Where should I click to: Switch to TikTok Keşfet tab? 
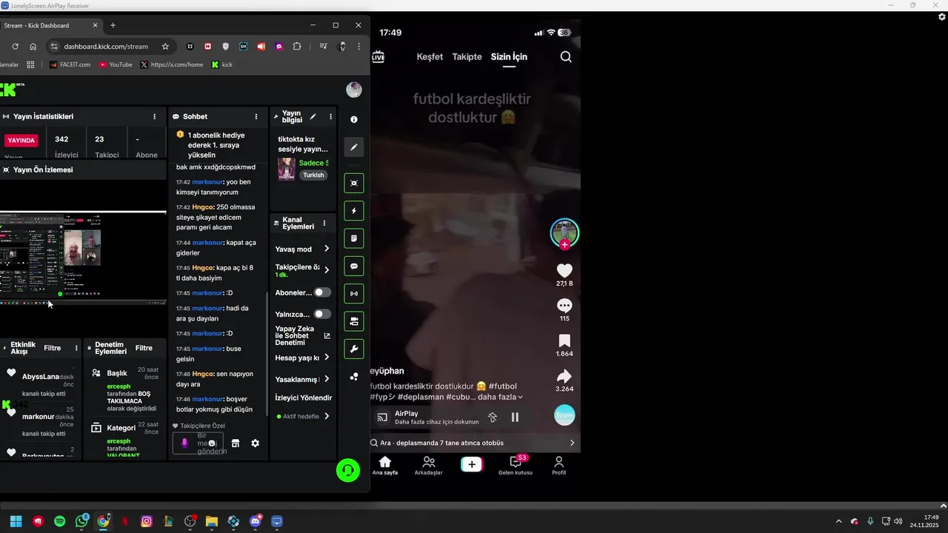tap(430, 57)
